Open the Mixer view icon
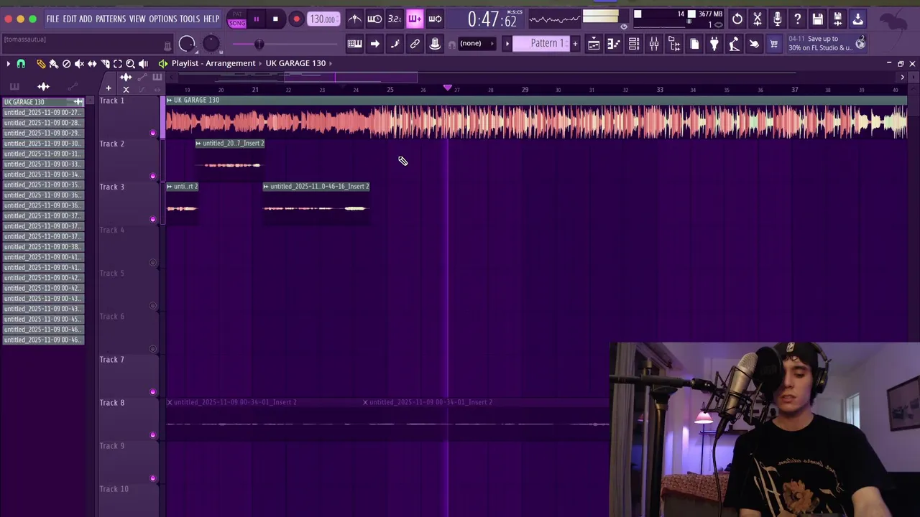The height and width of the screenshot is (517, 920). 654,45
